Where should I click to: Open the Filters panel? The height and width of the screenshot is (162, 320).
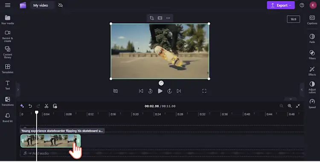click(x=312, y=55)
